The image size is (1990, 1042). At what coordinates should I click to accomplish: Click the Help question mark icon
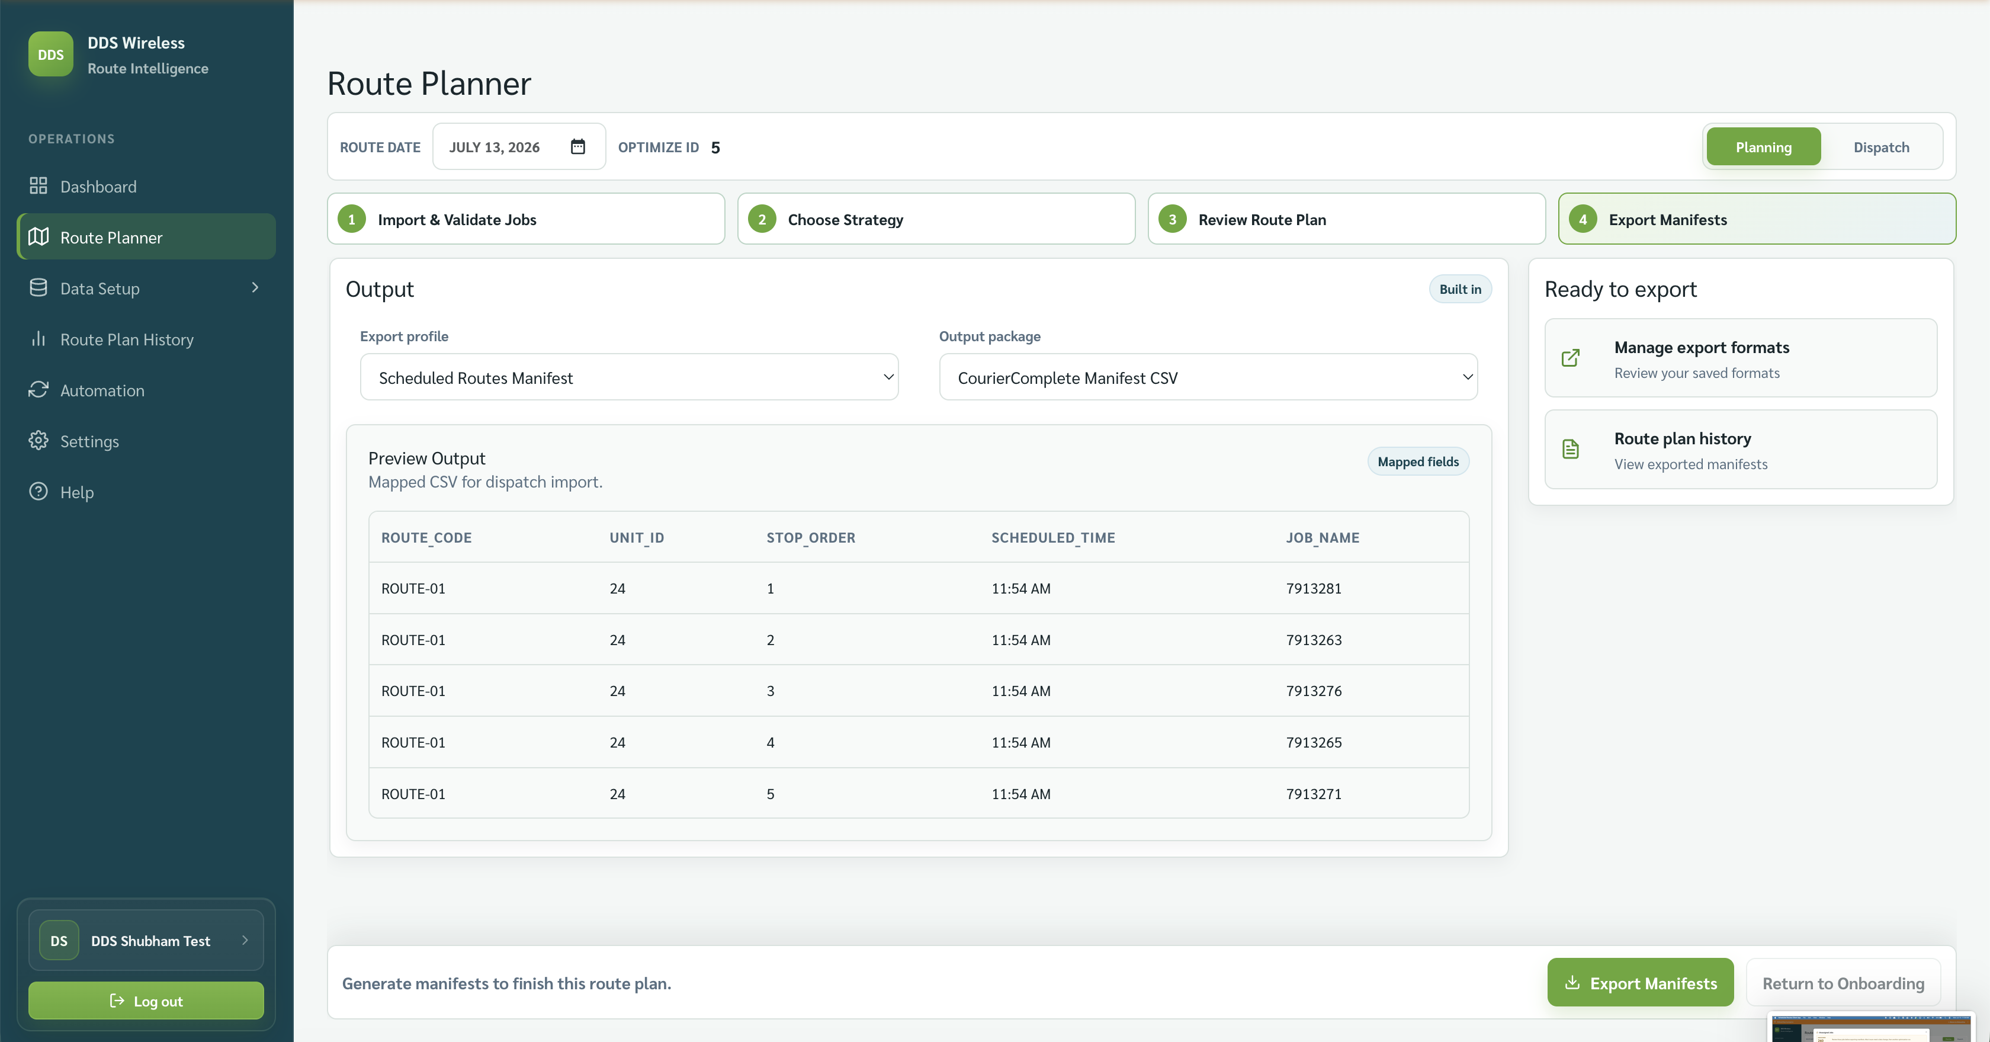coord(38,492)
